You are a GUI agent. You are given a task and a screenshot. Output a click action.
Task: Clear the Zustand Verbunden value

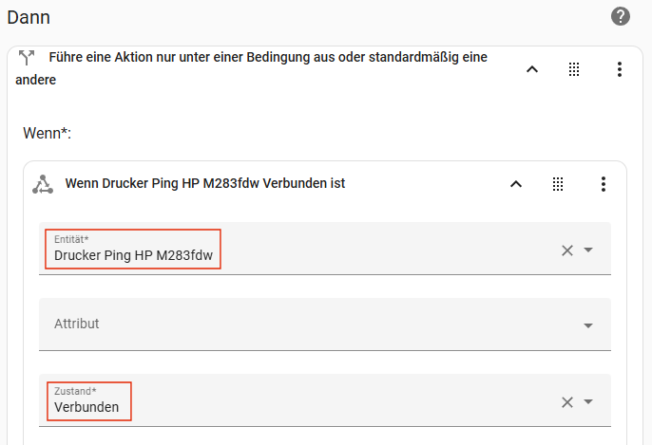[567, 401]
